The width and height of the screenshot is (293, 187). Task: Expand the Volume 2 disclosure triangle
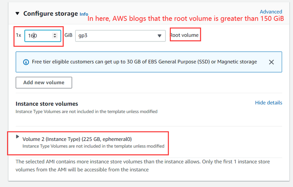click(18, 137)
